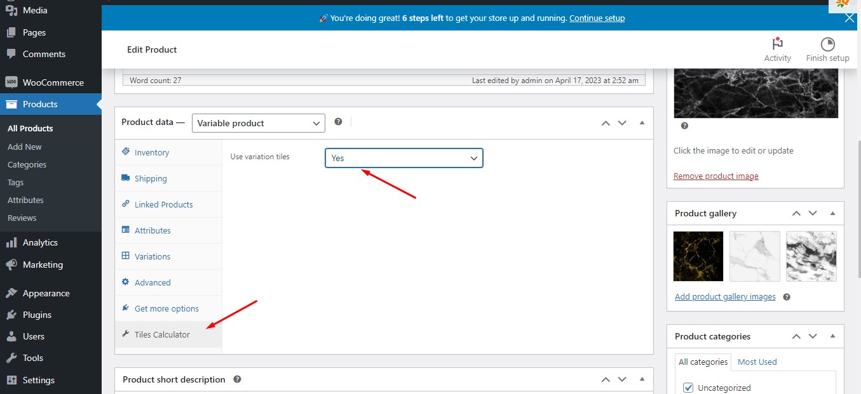Move Product categories panel down

(813, 337)
